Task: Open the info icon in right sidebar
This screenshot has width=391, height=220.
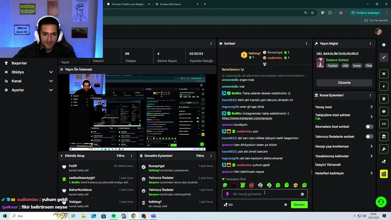Action: tap(384, 45)
